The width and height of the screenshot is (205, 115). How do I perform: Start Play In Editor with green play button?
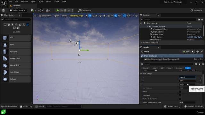pyautogui.click(x=58, y=10)
